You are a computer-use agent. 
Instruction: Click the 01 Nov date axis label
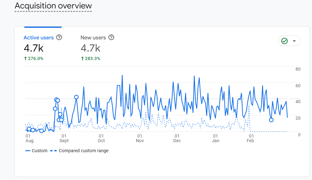tap(140, 138)
